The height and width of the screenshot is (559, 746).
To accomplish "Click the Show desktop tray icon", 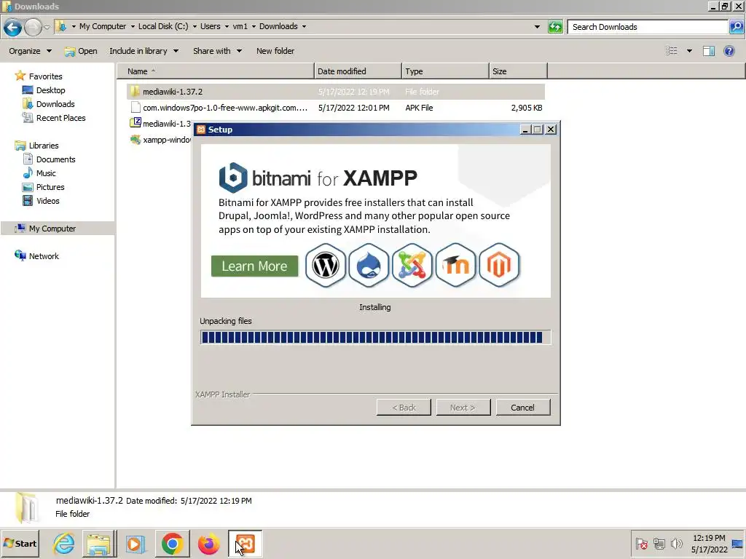I will [737, 543].
